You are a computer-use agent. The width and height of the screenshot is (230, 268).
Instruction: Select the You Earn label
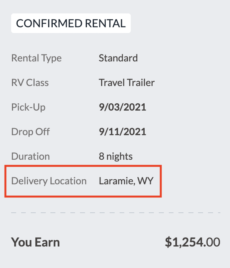(35, 242)
